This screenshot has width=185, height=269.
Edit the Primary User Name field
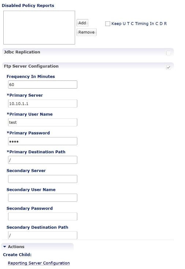click(x=42, y=122)
